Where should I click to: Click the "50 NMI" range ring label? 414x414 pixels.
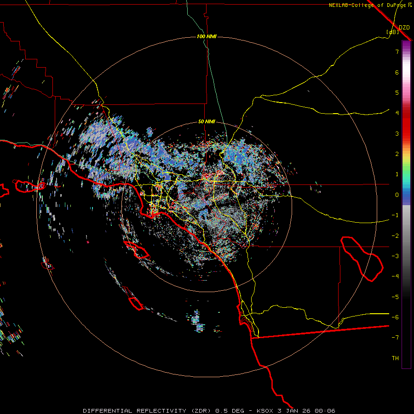(207, 122)
